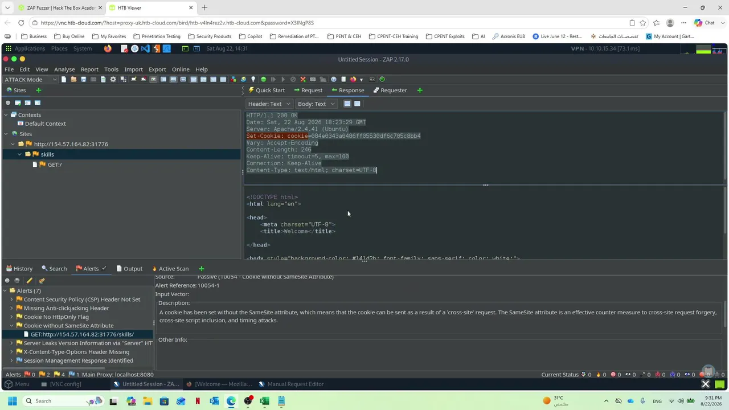
Task: Expand the Missing Anti-clickjacking Header alert
Action: pyautogui.click(x=11, y=308)
